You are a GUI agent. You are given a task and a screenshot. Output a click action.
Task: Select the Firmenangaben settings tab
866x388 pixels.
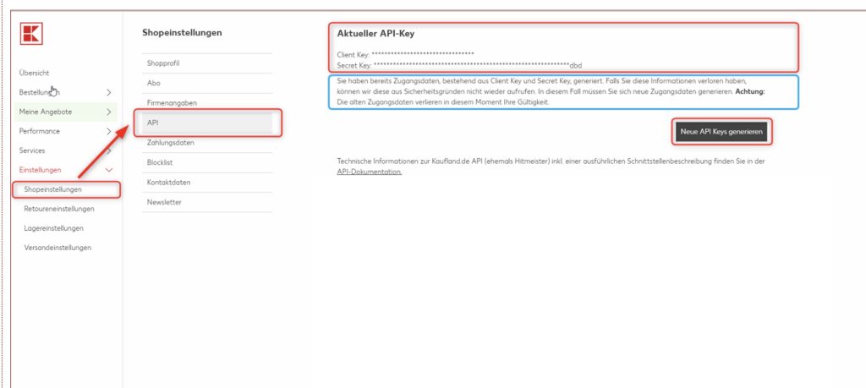[207, 103]
